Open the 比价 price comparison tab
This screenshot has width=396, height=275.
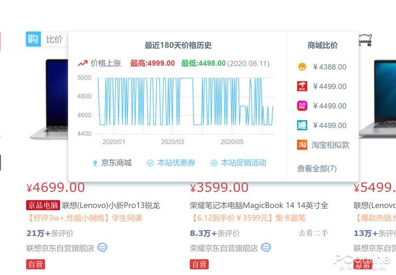[54, 40]
